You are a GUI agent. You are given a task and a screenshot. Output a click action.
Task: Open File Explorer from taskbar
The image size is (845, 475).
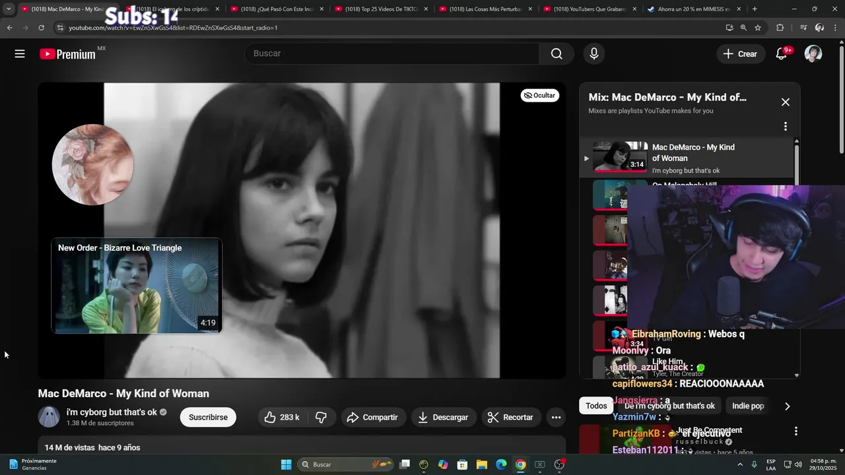pos(482,464)
